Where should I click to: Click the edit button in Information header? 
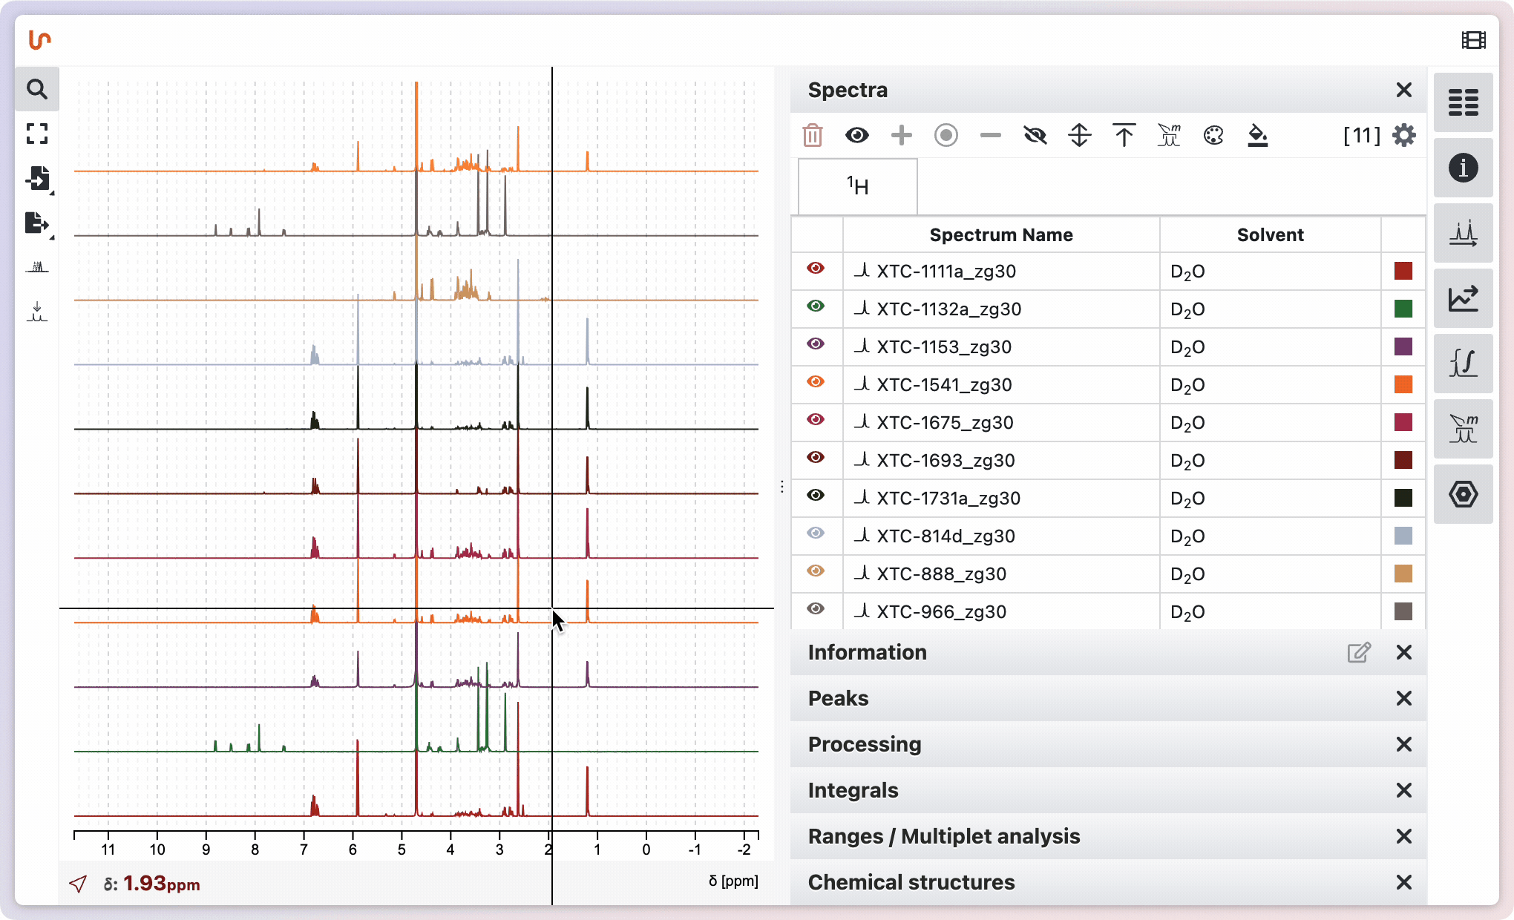coord(1359,652)
